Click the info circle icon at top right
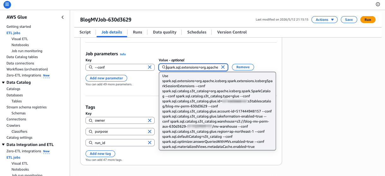The height and width of the screenshot is (176, 385). 378,4
